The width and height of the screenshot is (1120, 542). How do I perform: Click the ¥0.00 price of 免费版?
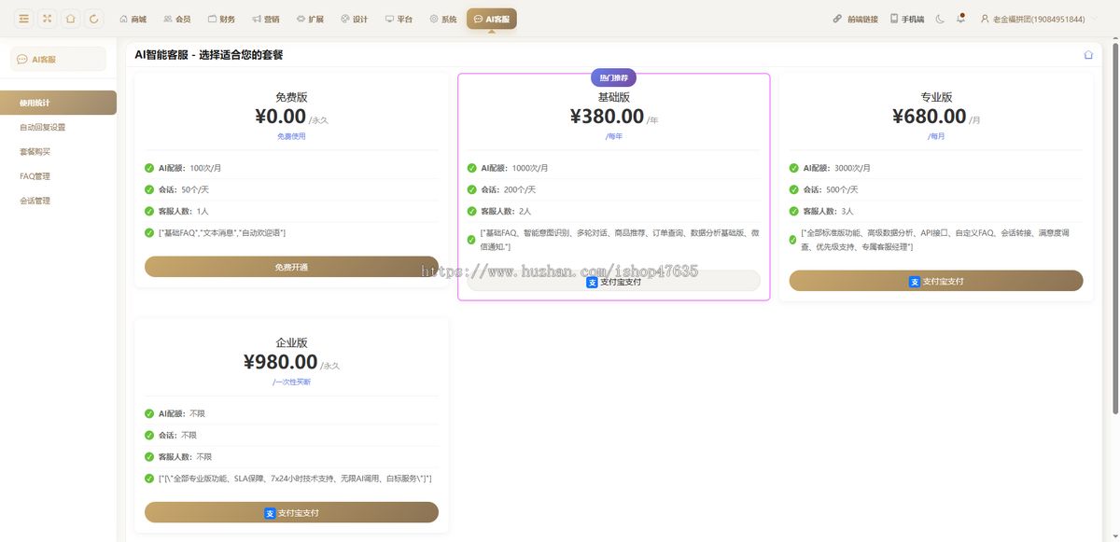tap(281, 117)
